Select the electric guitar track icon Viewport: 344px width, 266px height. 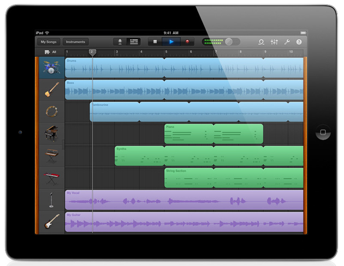tap(52, 221)
